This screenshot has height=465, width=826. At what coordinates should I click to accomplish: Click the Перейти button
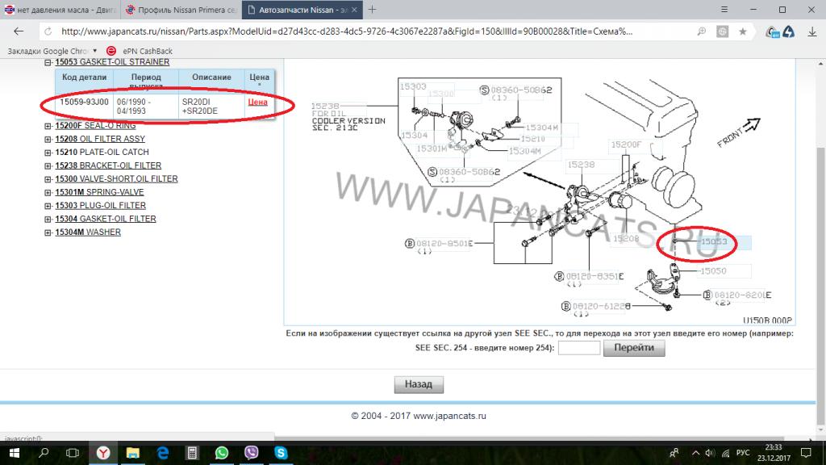pyautogui.click(x=634, y=348)
